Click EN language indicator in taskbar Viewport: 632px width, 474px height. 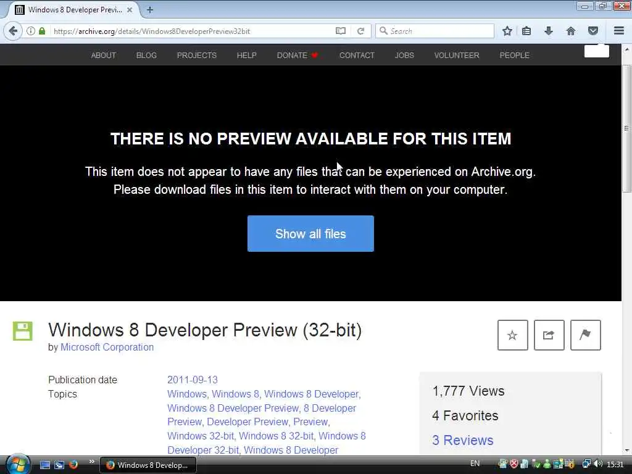click(x=475, y=464)
